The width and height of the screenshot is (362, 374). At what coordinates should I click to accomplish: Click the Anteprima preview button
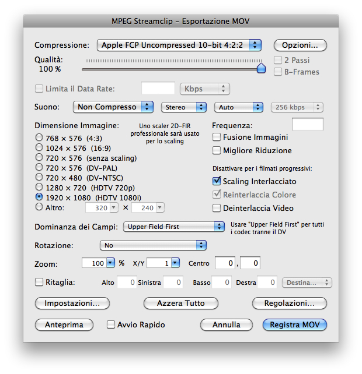click(x=64, y=324)
